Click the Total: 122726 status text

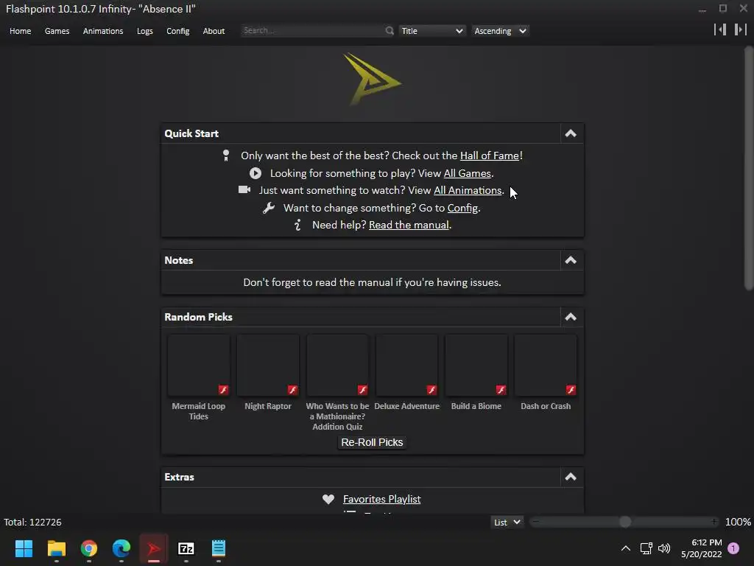pos(32,523)
